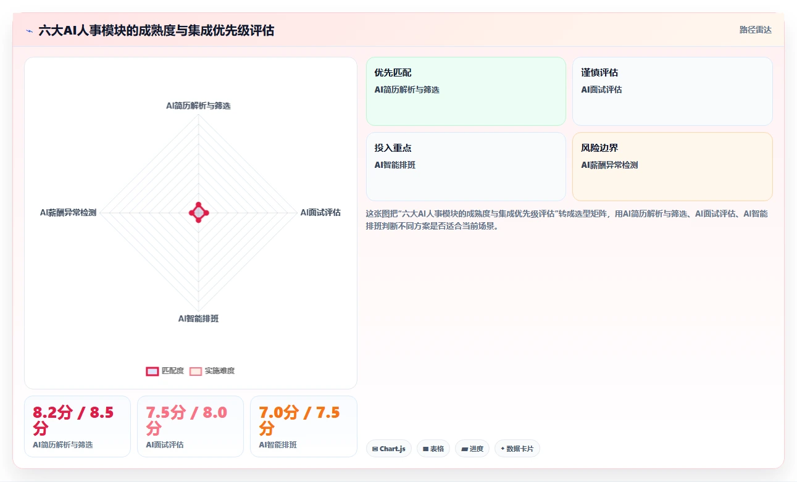Select the 进度 tag chip
Image resolution: width=797 pixels, height=482 pixels.
click(x=472, y=449)
